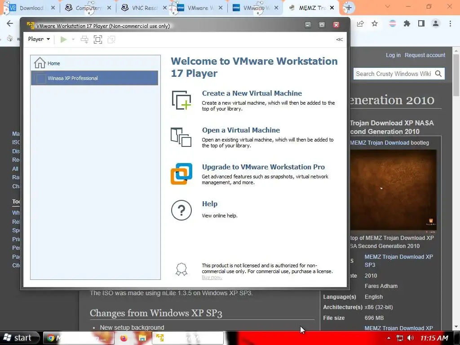Open the MEMZ Trojan Download XP SP3 link
Screen dimensions: 460x345
coord(399,261)
